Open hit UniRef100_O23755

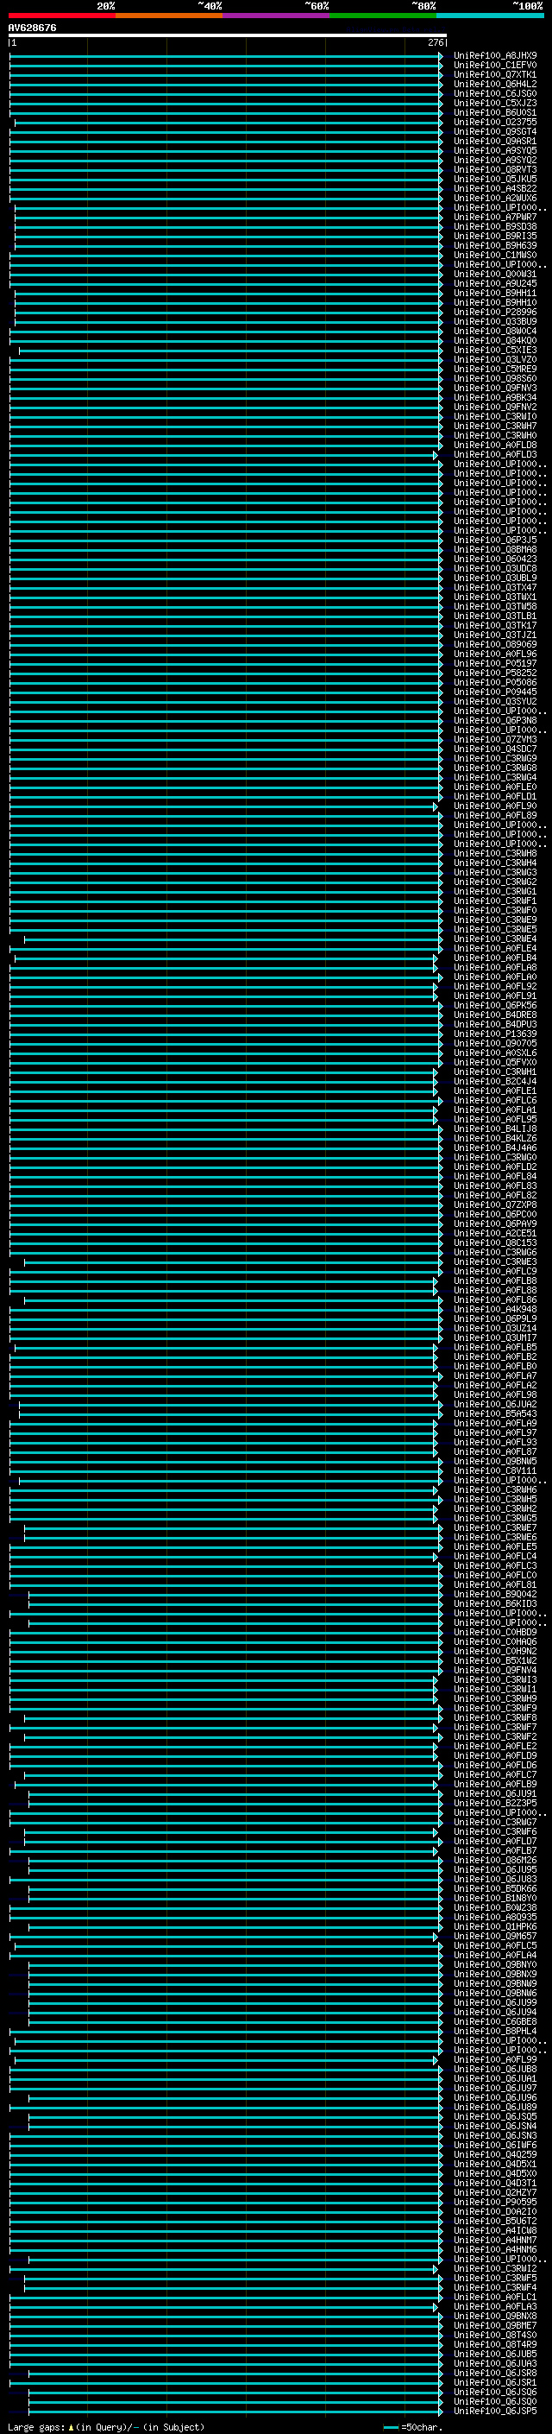[x=495, y=122]
